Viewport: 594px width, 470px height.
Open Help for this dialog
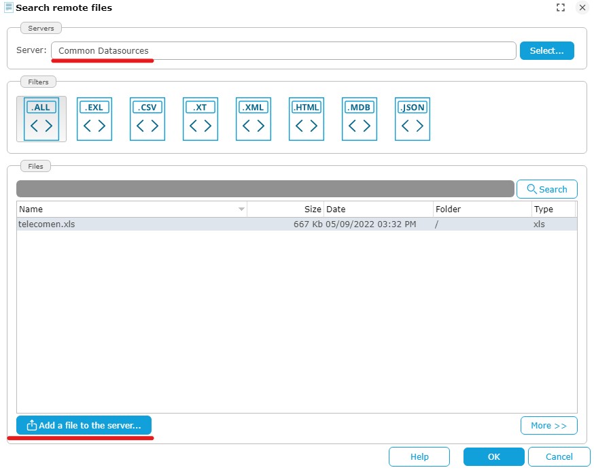[x=419, y=456]
